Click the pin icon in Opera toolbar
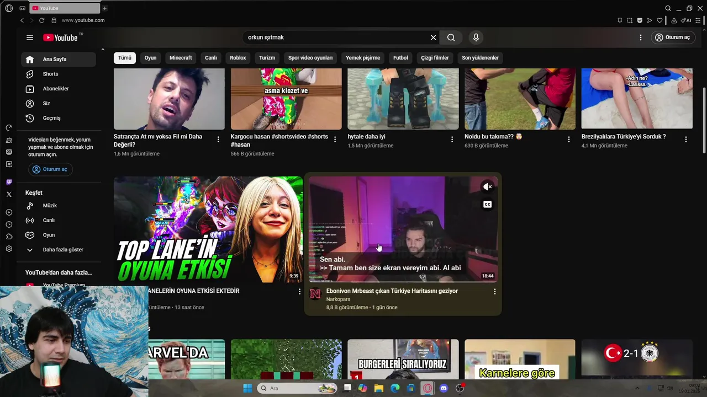The width and height of the screenshot is (707, 397). tap(620, 20)
